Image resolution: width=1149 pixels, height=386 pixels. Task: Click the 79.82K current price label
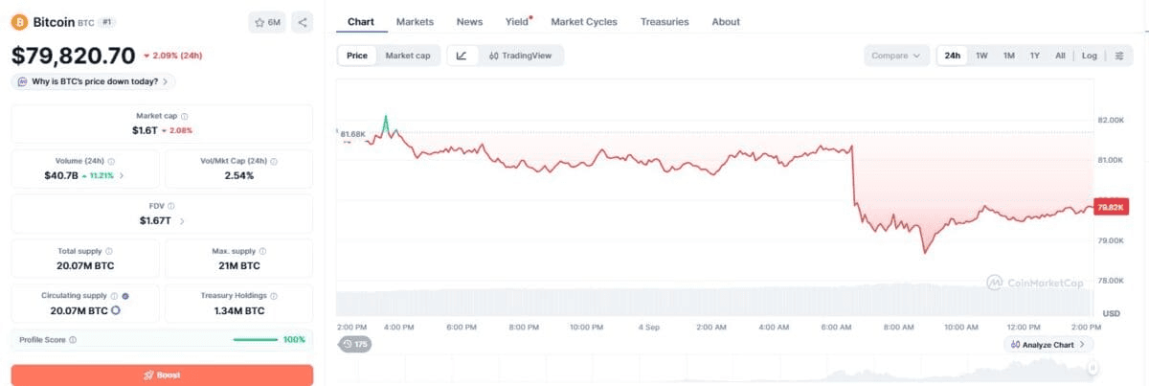[1110, 207]
